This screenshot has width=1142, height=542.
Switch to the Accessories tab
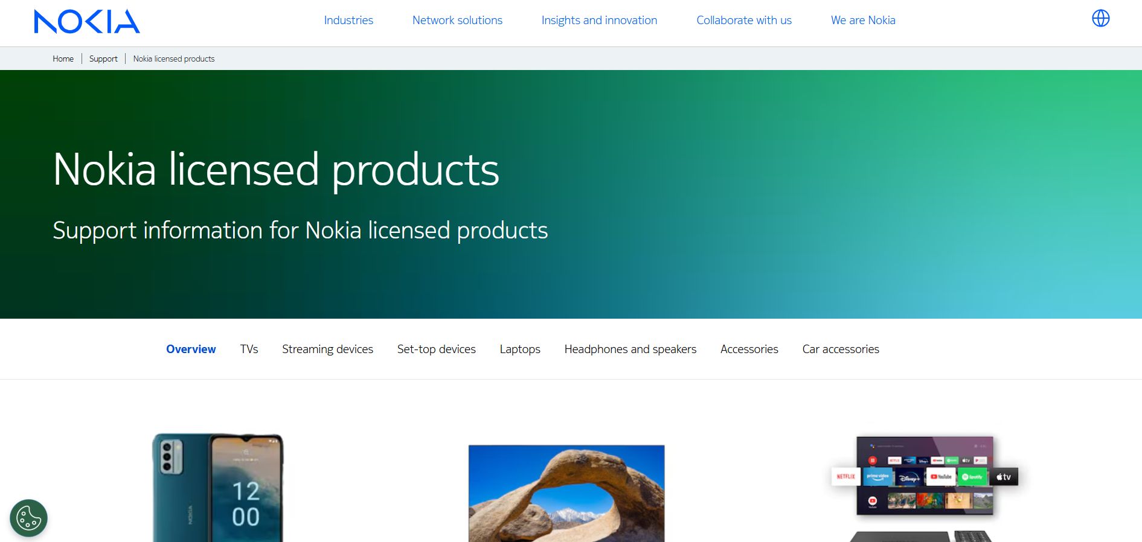pos(749,349)
